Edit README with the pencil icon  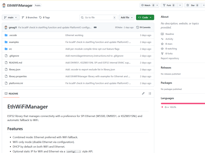(x=143, y=93)
